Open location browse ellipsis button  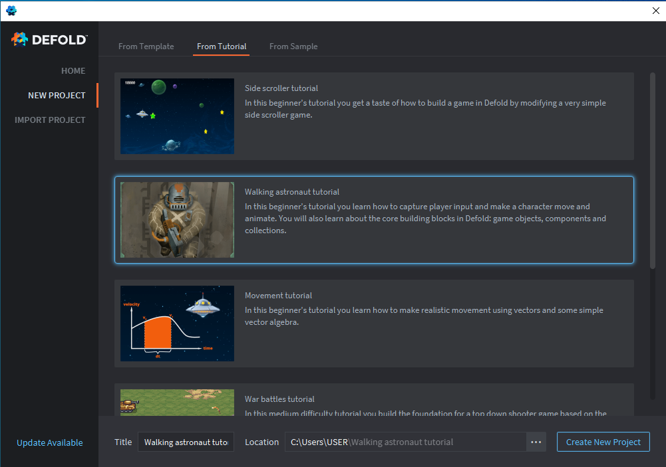536,442
